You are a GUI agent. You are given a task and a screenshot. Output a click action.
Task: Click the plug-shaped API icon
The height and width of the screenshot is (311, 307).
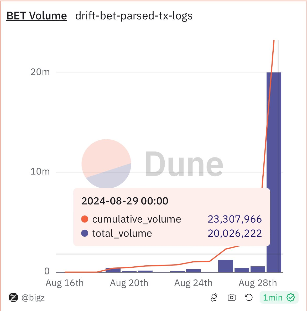pos(214,297)
